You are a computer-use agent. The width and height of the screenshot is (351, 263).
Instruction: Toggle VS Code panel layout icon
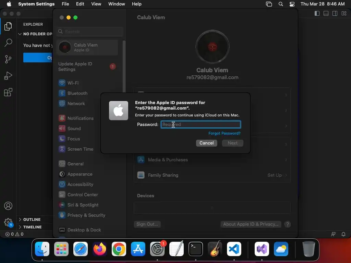326,13
